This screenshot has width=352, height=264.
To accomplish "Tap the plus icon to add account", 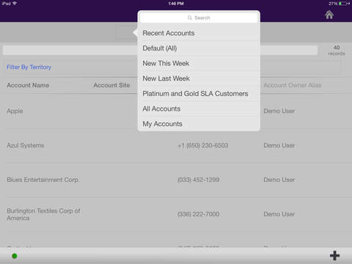I will (334, 255).
